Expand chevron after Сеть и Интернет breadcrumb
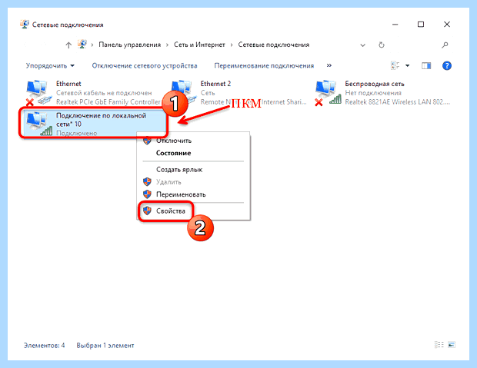This screenshot has height=368, width=477. coord(232,45)
